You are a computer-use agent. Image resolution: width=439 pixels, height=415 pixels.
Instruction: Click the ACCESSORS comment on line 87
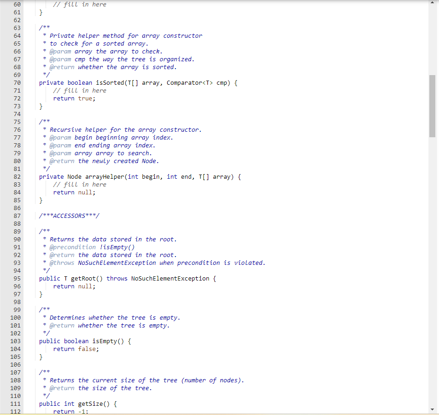point(69,215)
